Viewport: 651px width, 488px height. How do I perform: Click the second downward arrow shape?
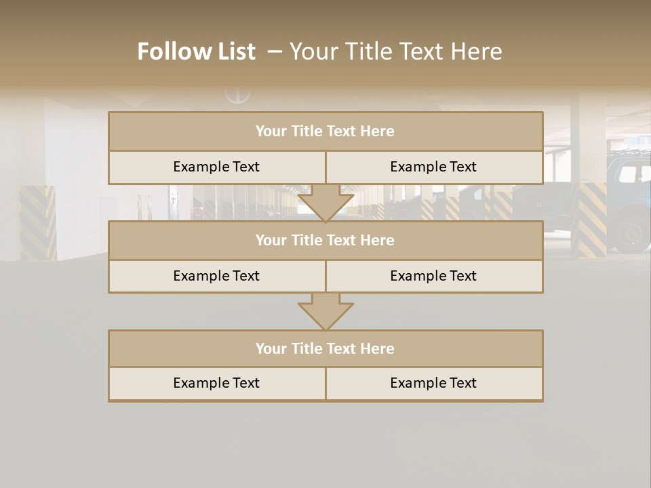pos(325,311)
